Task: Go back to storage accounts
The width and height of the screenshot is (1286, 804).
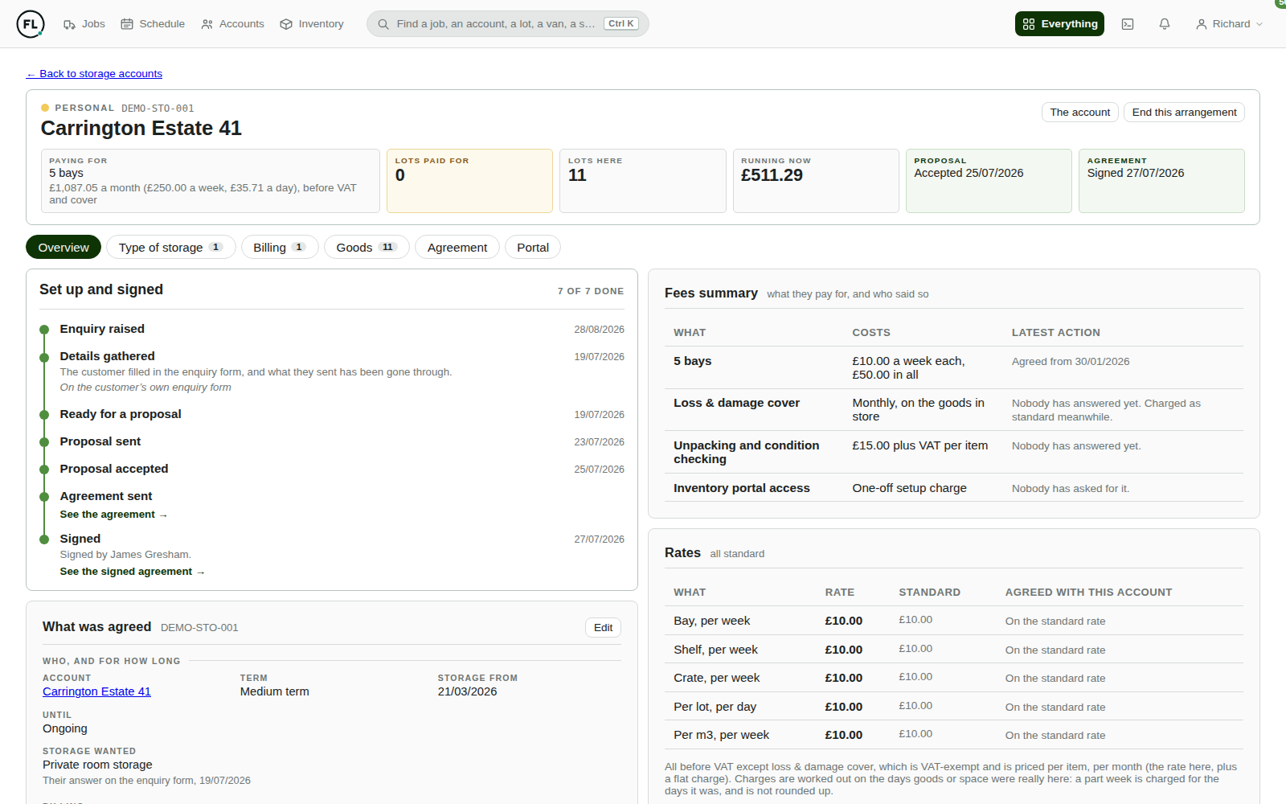Action: point(94,74)
